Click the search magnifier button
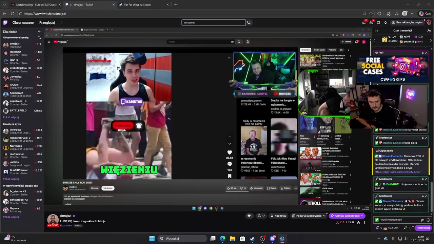 (x=249, y=23)
